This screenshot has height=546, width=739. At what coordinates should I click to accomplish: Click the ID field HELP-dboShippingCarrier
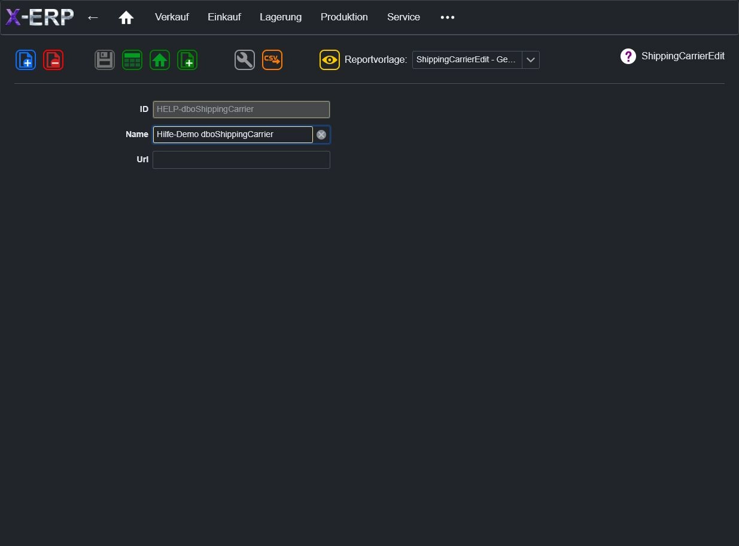point(241,110)
